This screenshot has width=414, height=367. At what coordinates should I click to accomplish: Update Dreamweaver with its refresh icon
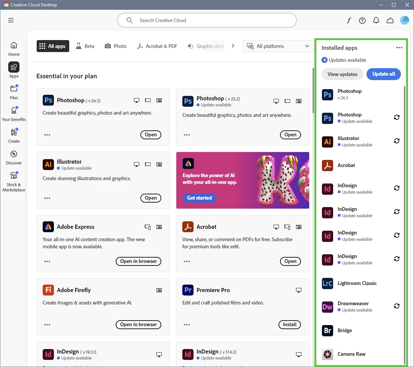396,306
